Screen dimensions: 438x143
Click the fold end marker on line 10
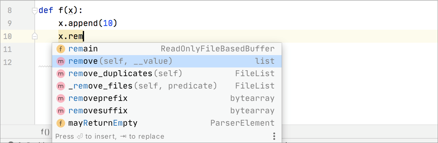(x=35, y=37)
